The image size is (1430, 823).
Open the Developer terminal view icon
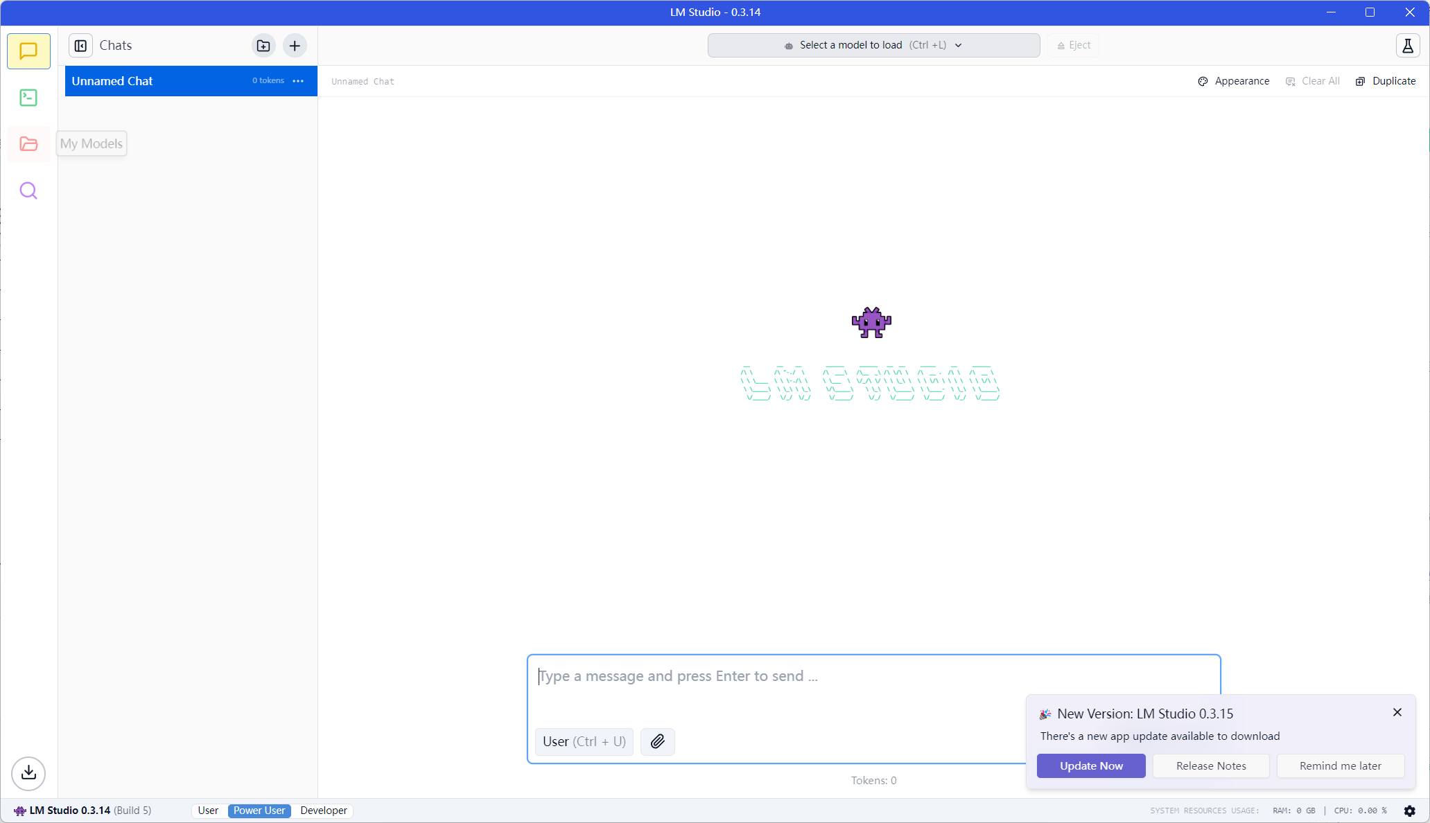[28, 98]
